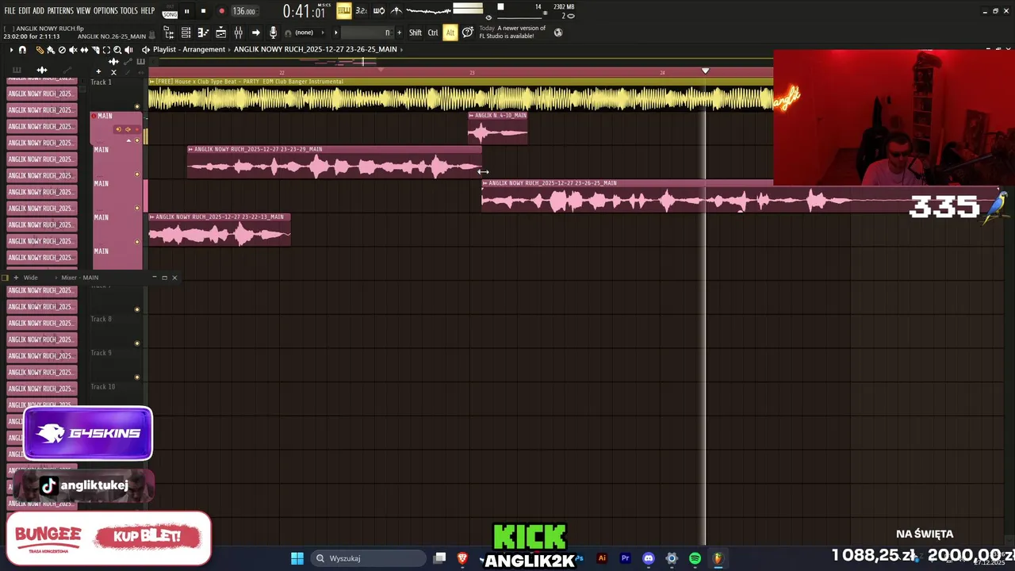Click the X delete button in picker panel
Image resolution: width=1015 pixels, height=571 pixels.
pos(113,71)
